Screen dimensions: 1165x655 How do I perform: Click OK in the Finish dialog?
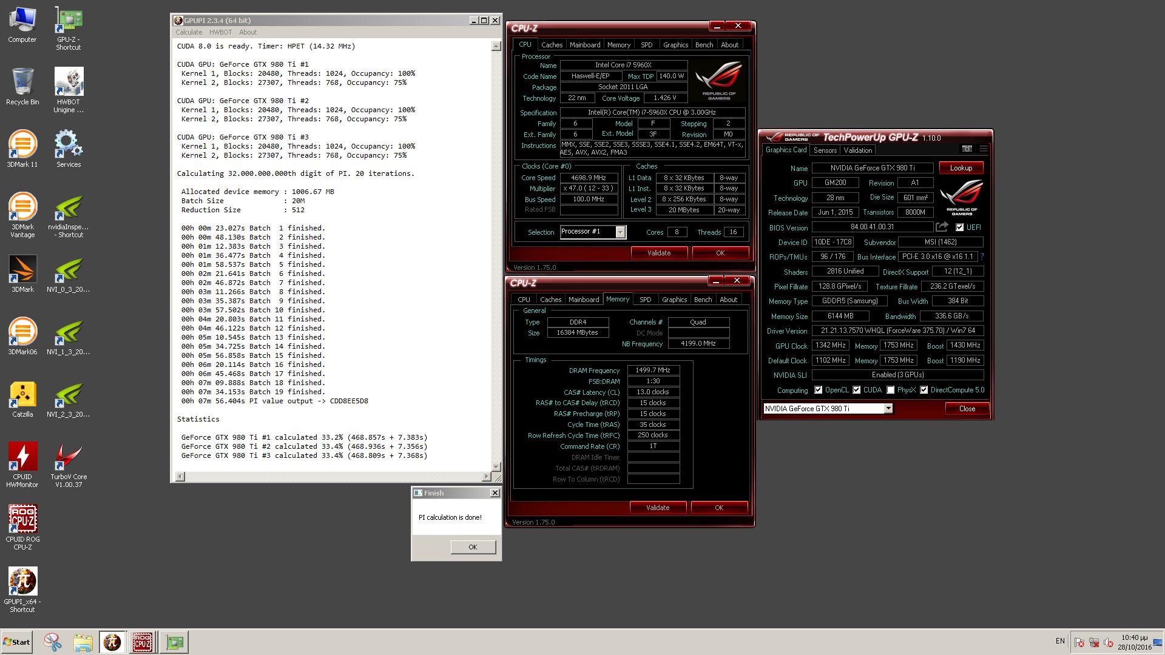point(473,547)
